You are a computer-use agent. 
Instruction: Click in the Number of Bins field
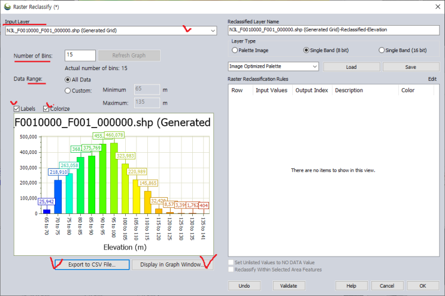tap(80, 55)
